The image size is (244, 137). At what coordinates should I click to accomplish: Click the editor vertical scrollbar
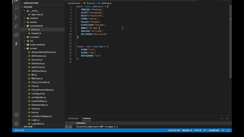point(230,42)
